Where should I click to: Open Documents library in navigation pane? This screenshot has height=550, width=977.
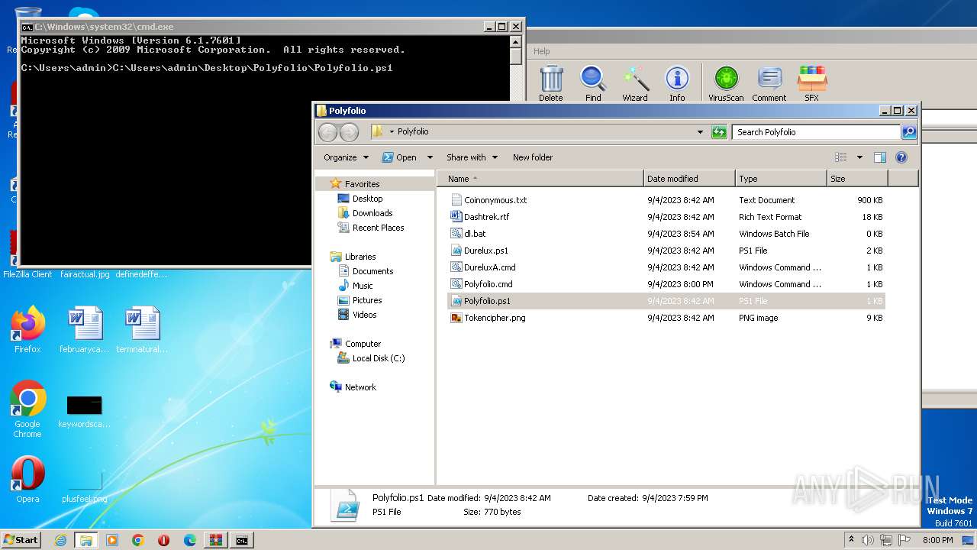coord(372,271)
